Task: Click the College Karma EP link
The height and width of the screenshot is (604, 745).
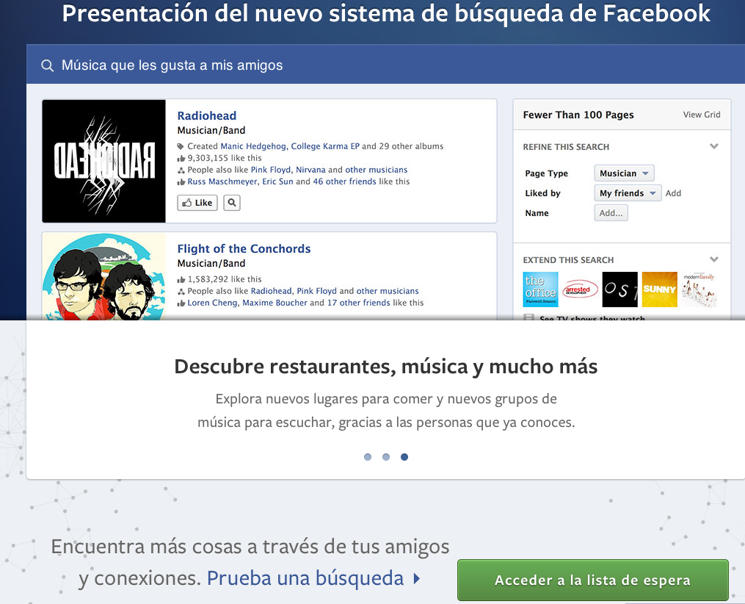Action: (x=325, y=146)
